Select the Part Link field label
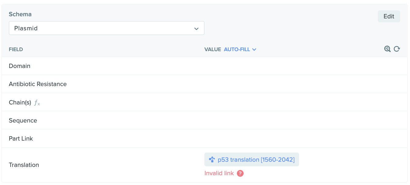410x185 pixels. [x=21, y=138]
